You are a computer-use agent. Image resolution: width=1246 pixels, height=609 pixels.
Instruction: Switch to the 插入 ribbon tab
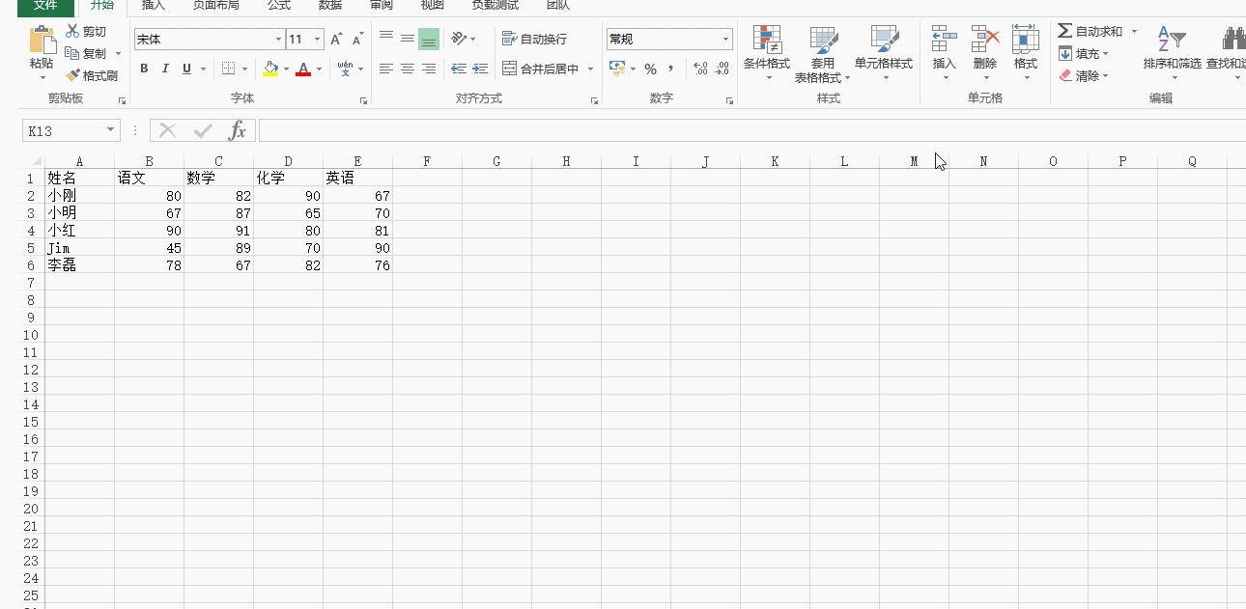154,6
